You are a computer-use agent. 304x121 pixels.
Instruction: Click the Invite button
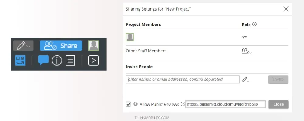278,80
